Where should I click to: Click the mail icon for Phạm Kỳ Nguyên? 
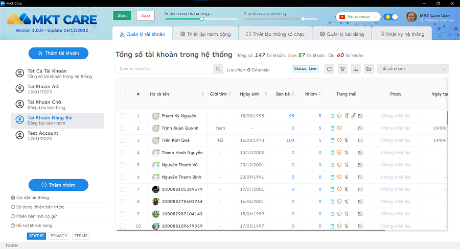click(x=360, y=116)
